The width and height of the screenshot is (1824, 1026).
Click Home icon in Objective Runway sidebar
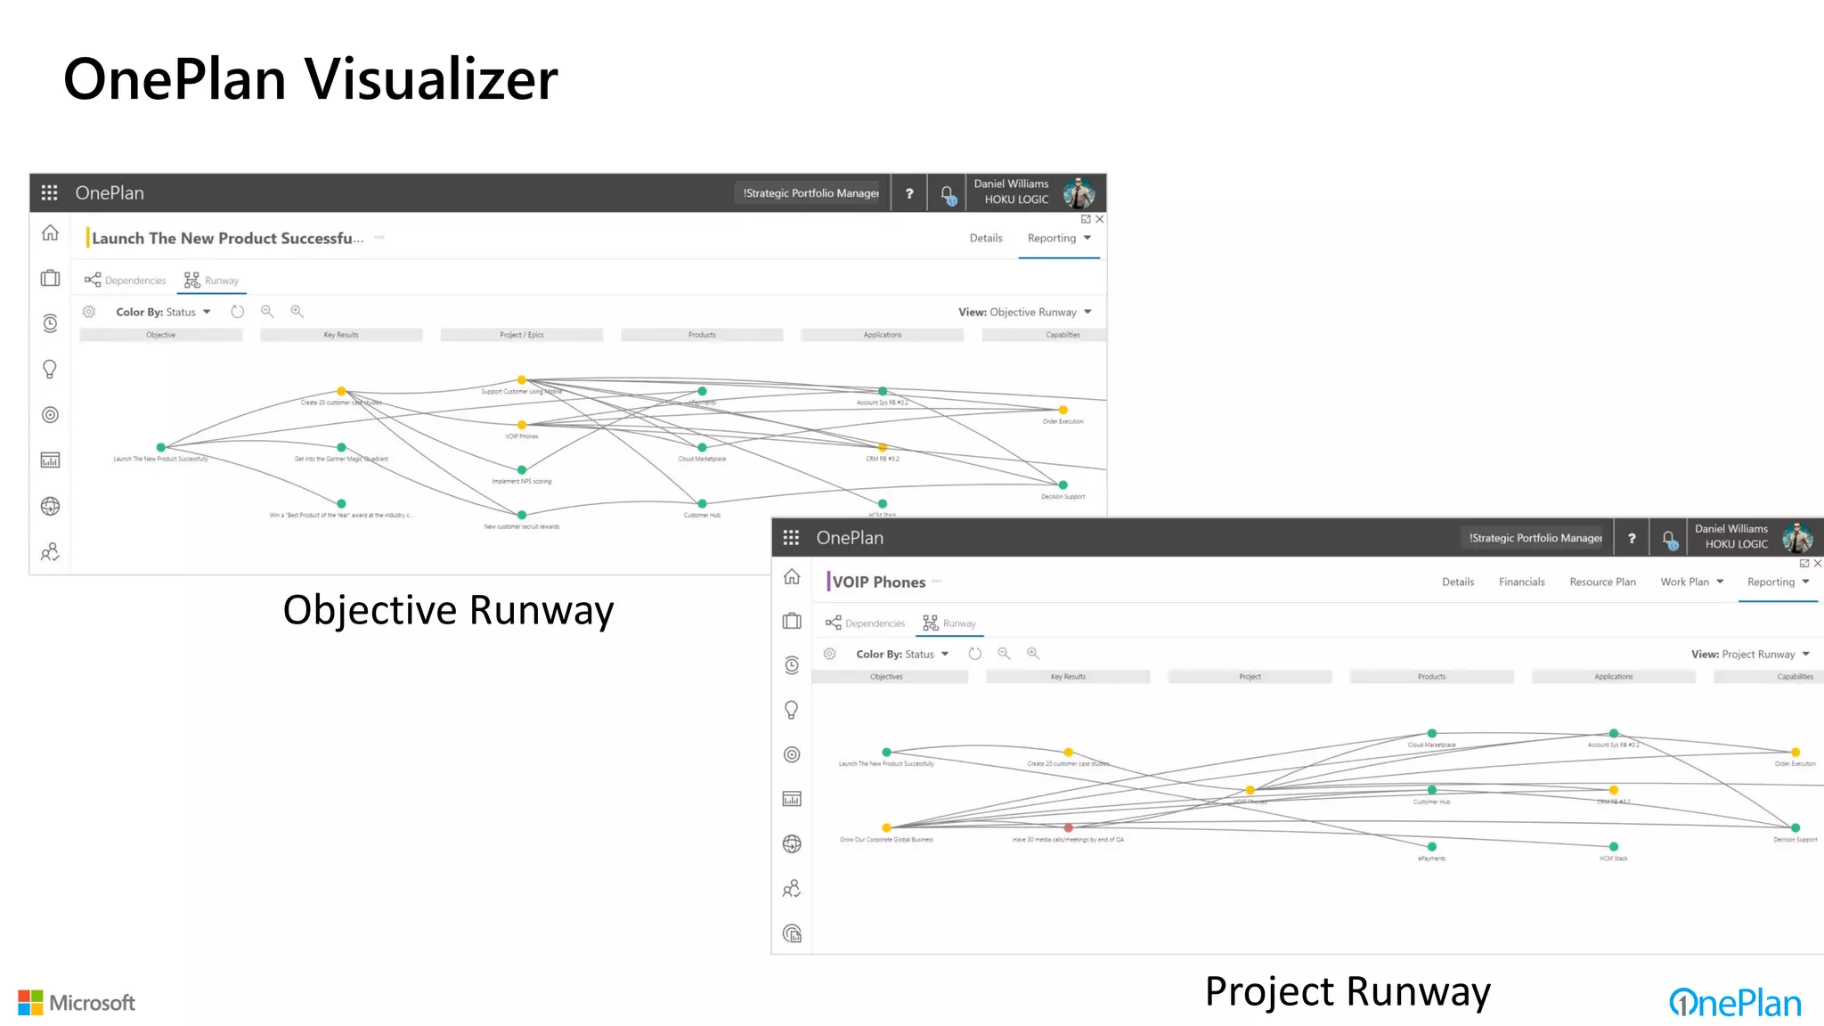pyautogui.click(x=50, y=232)
